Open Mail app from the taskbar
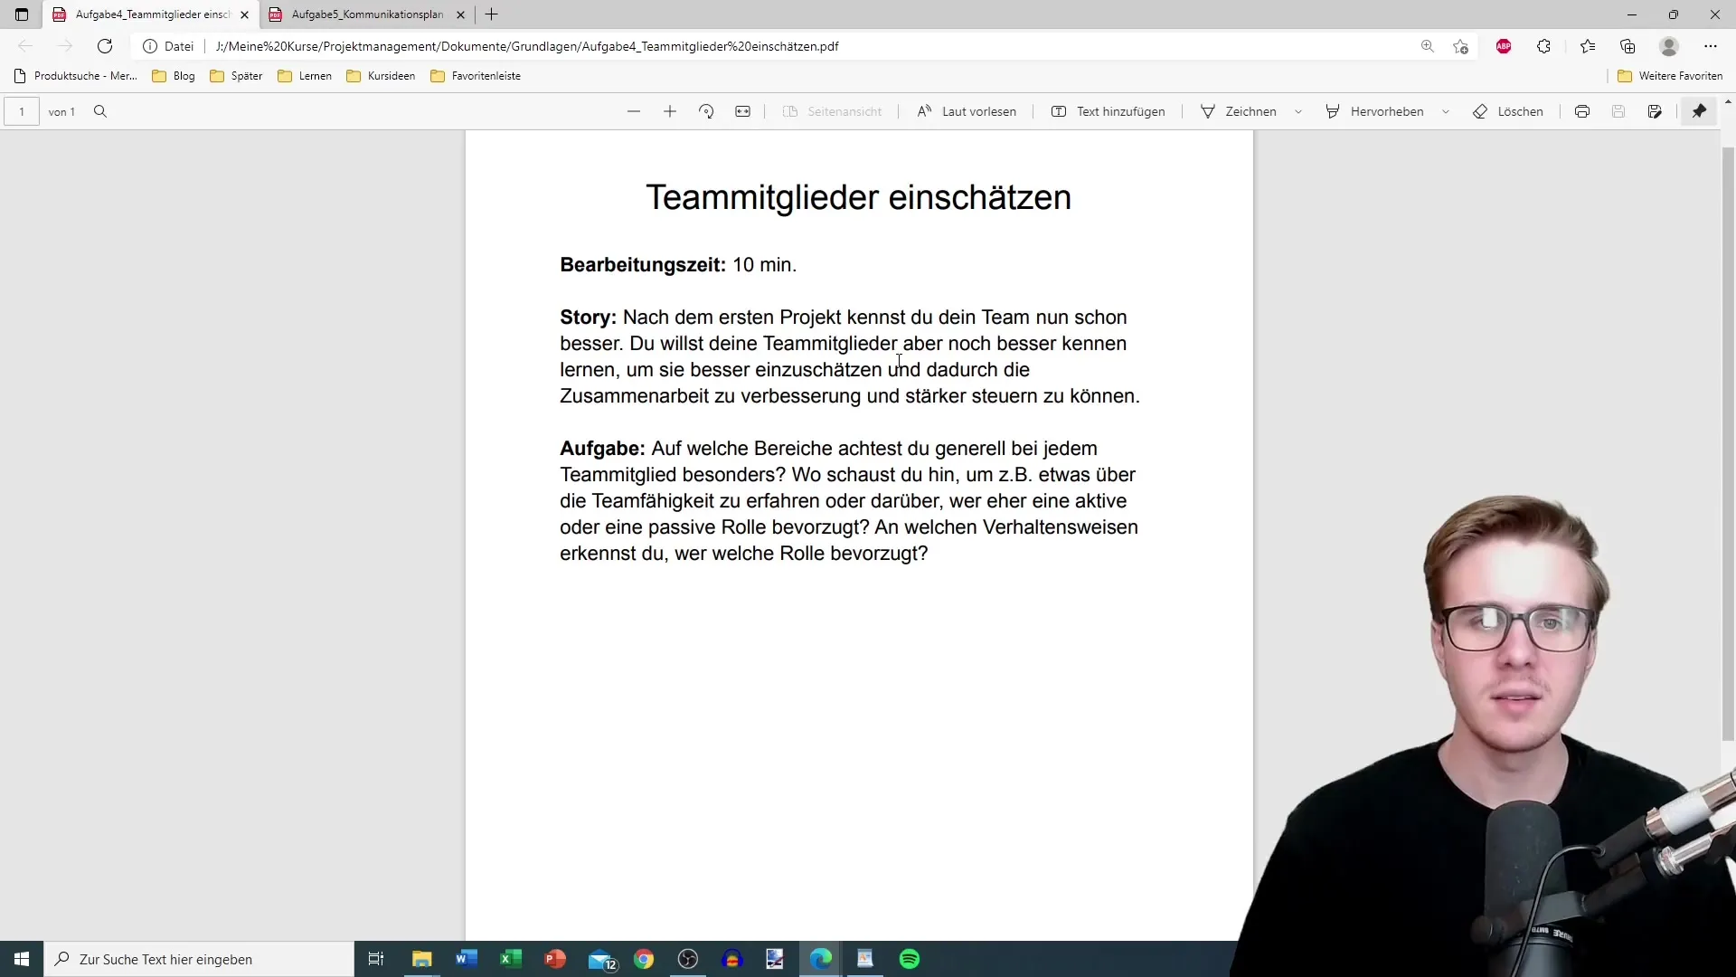The image size is (1736, 977). 600,959
